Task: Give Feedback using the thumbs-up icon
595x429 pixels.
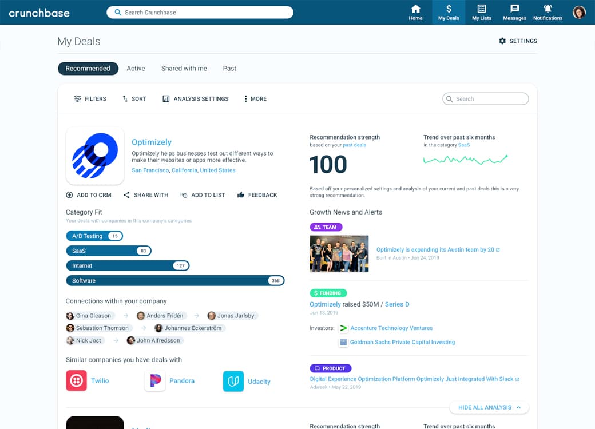Action: click(x=241, y=195)
